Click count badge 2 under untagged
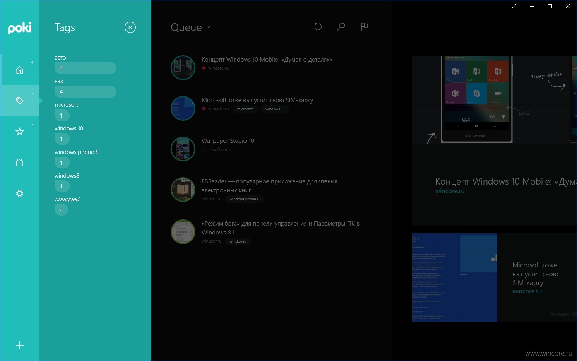This screenshot has width=577, height=361. click(61, 210)
